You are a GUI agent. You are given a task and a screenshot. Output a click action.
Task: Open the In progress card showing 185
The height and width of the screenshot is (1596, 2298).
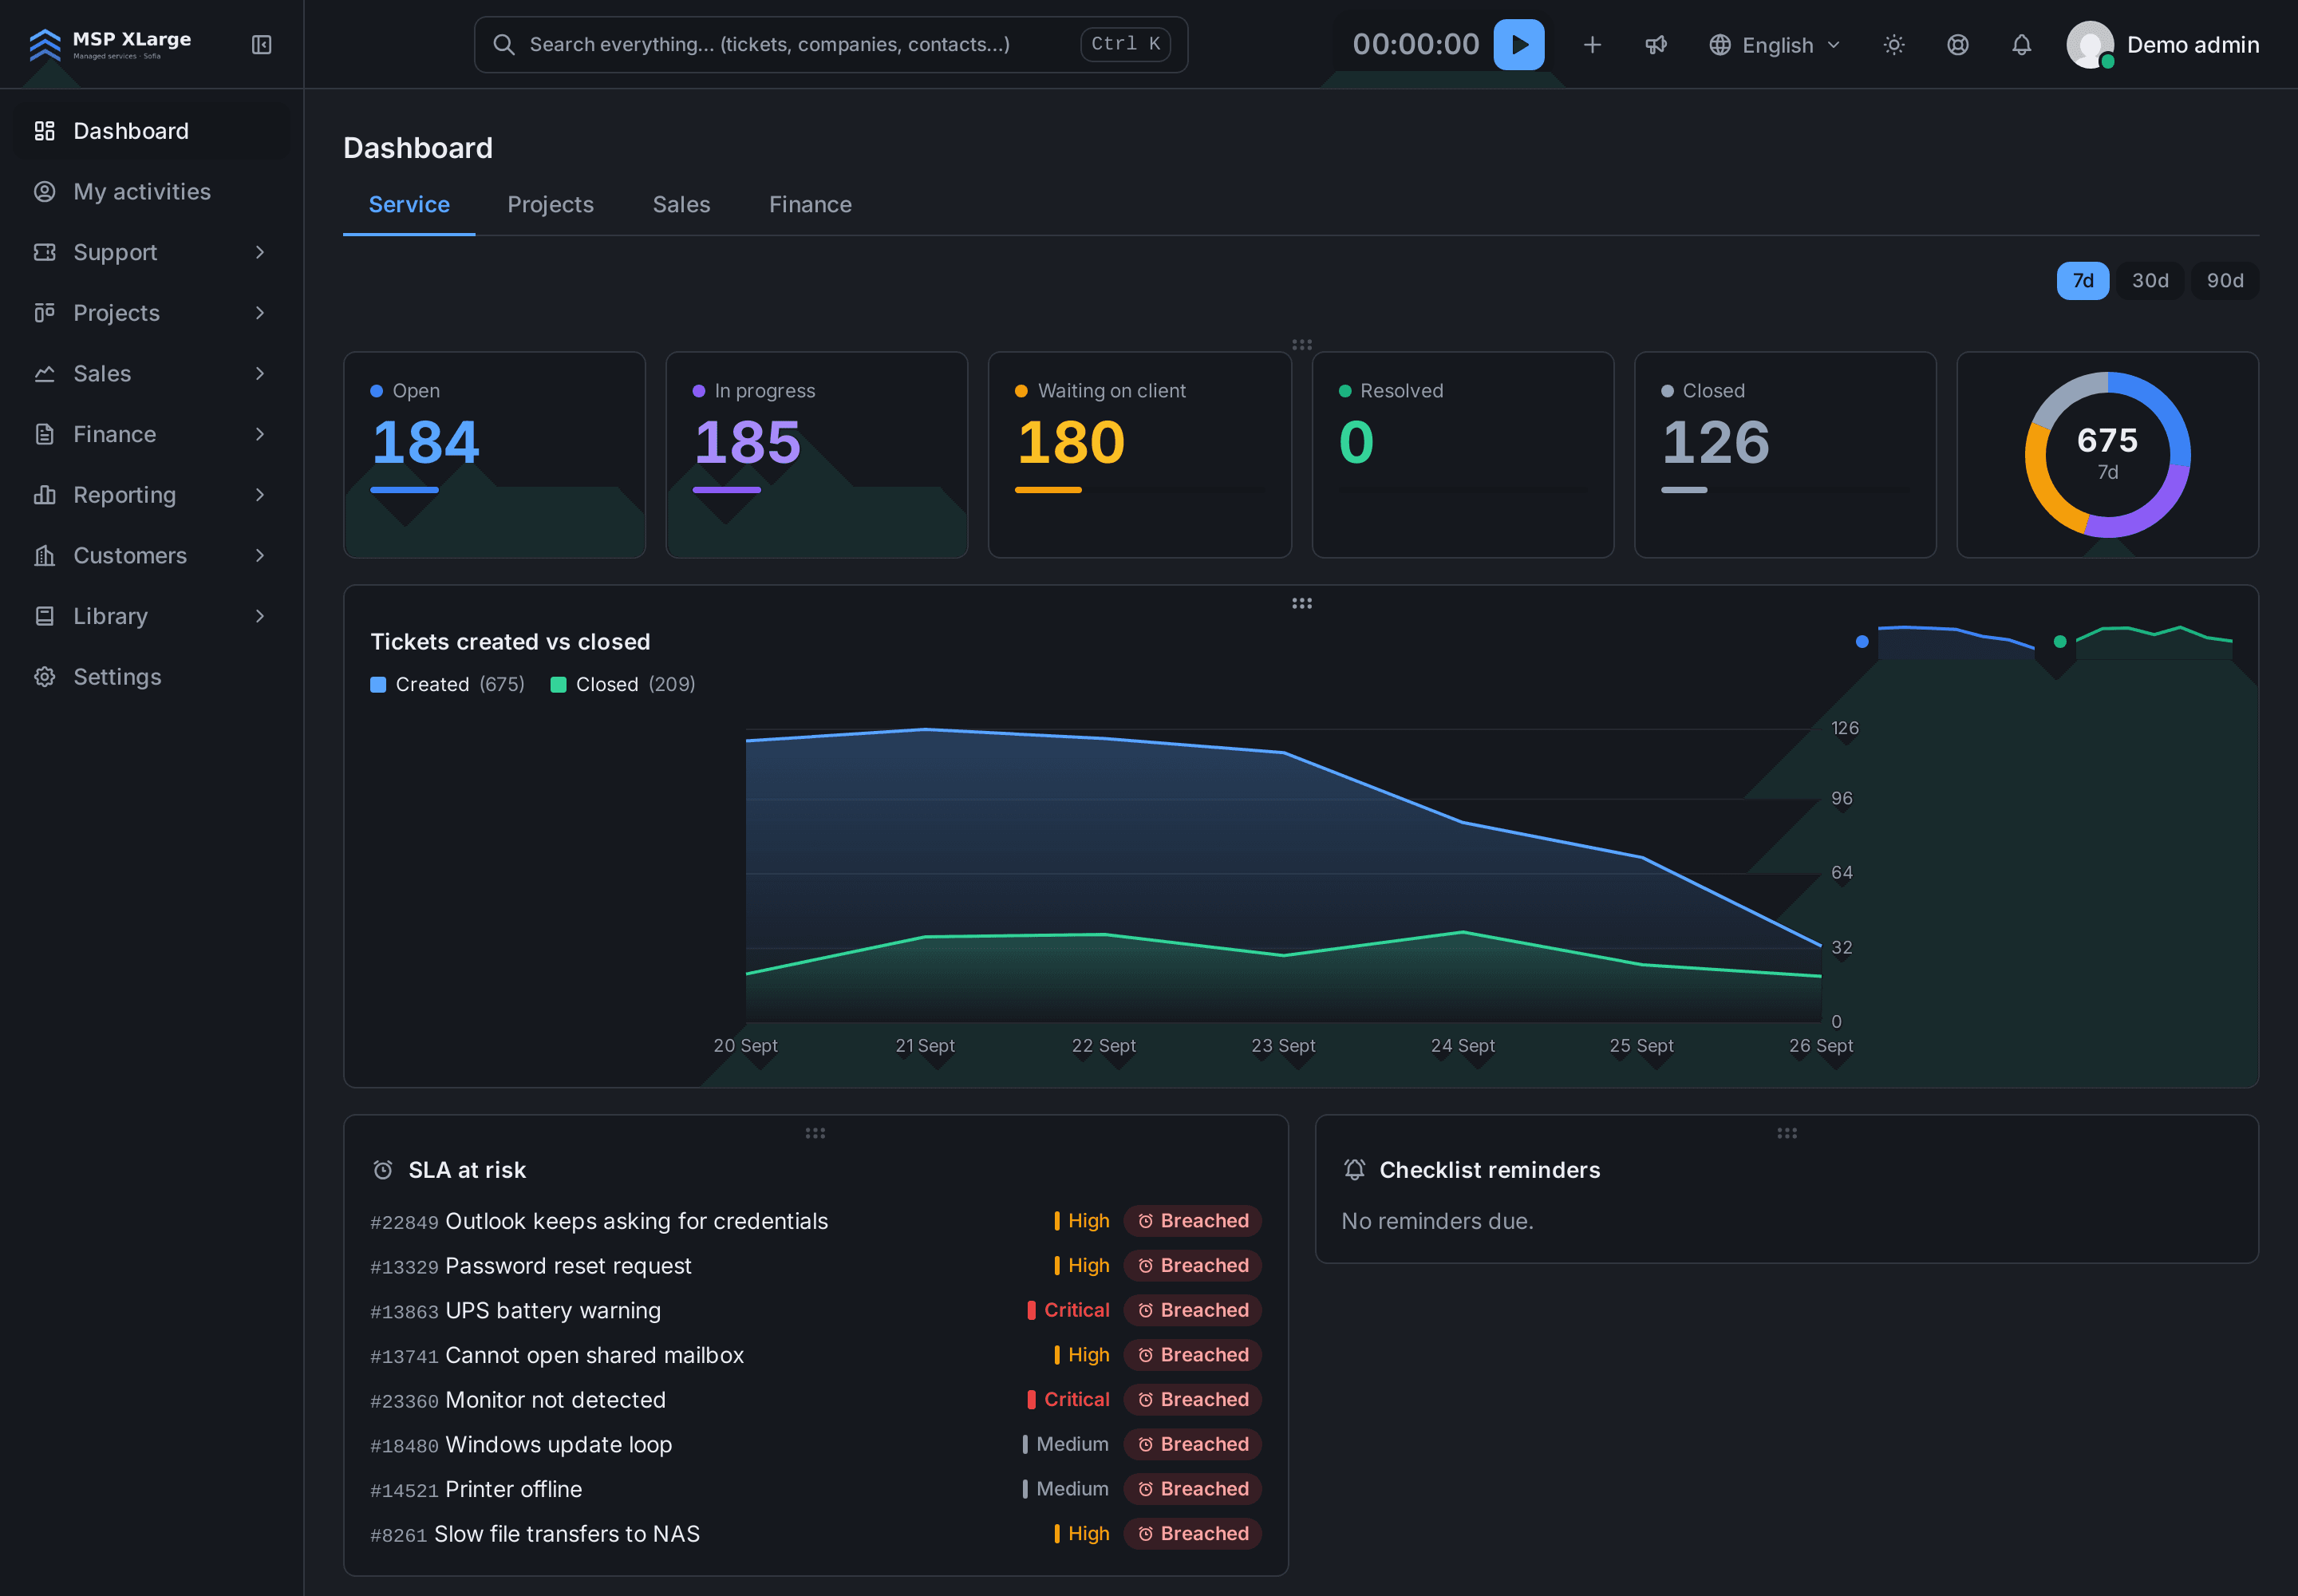(x=816, y=454)
